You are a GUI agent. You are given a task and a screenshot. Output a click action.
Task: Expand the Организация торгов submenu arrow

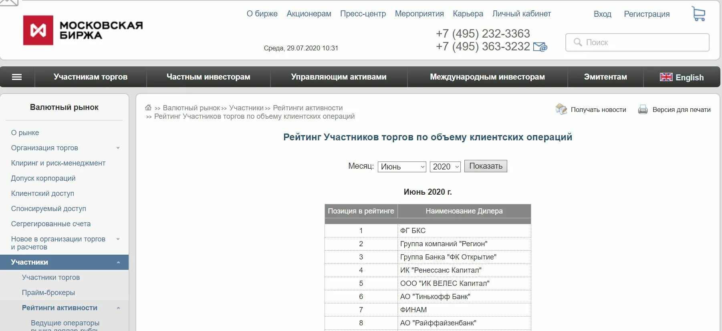pos(118,148)
